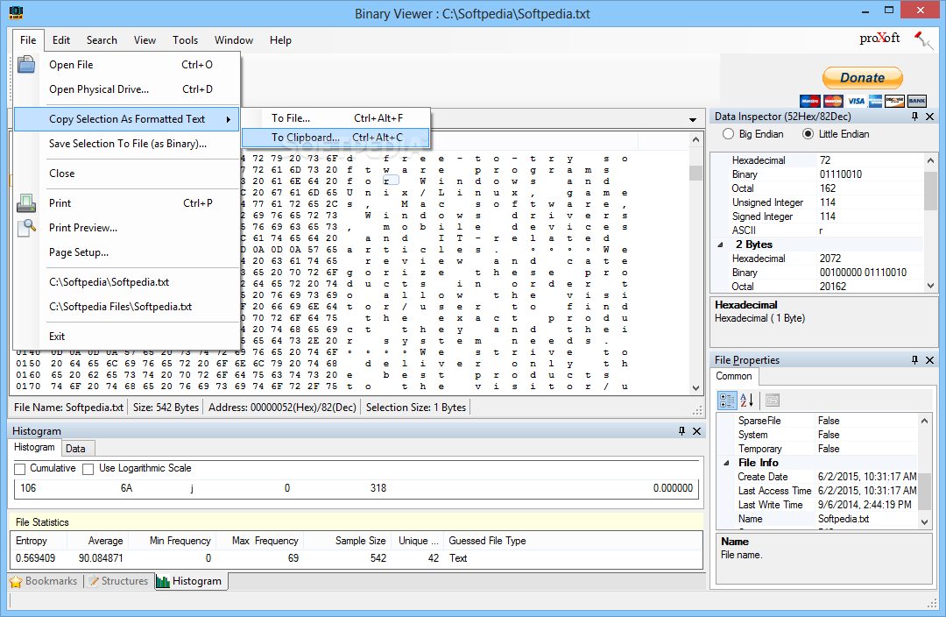
Task: Select Categorized view in File Properties toolbar
Action: click(x=727, y=400)
